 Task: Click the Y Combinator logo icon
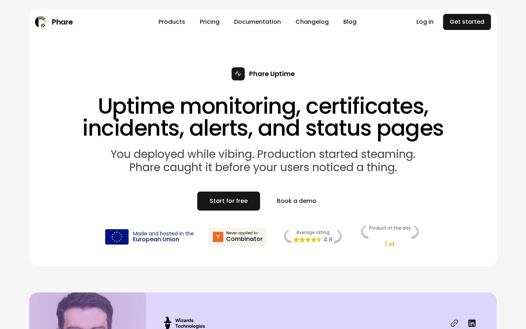tap(218, 237)
